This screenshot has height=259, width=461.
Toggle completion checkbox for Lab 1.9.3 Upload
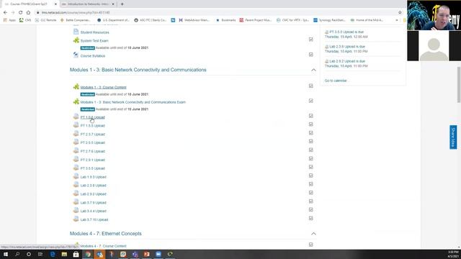tap(310, 176)
